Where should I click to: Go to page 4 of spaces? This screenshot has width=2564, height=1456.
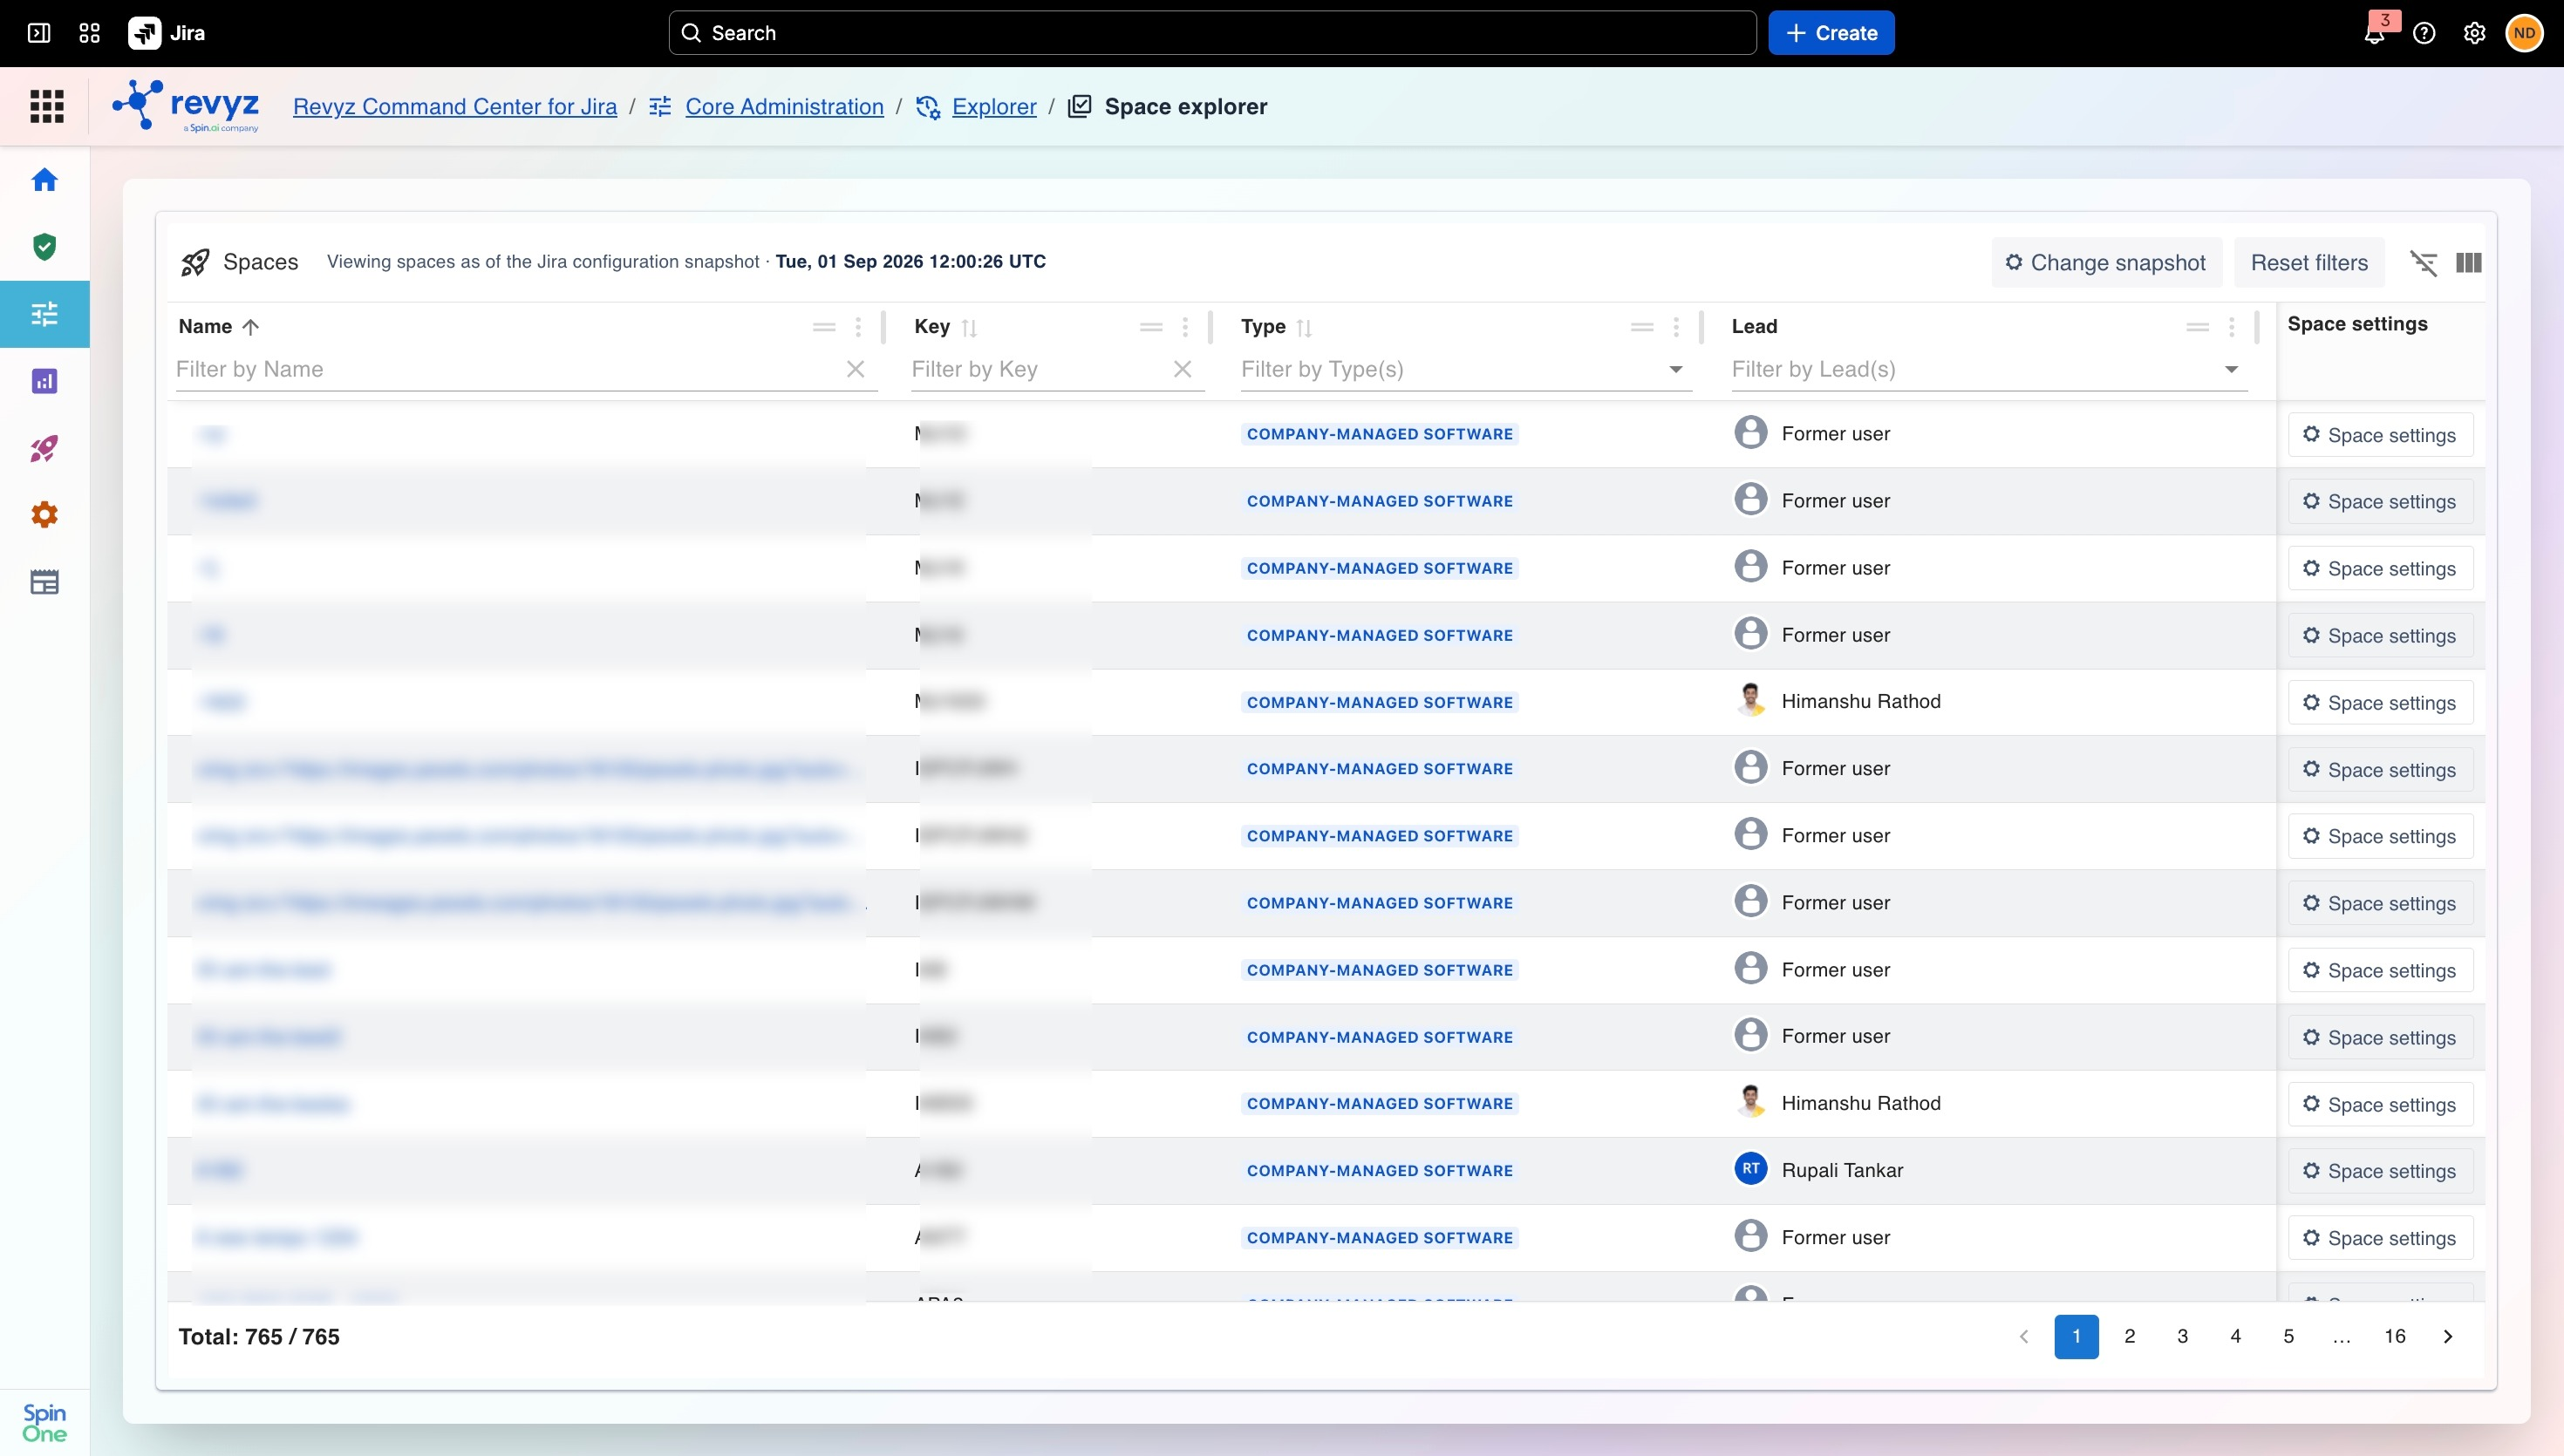[x=2235, y=1336]
